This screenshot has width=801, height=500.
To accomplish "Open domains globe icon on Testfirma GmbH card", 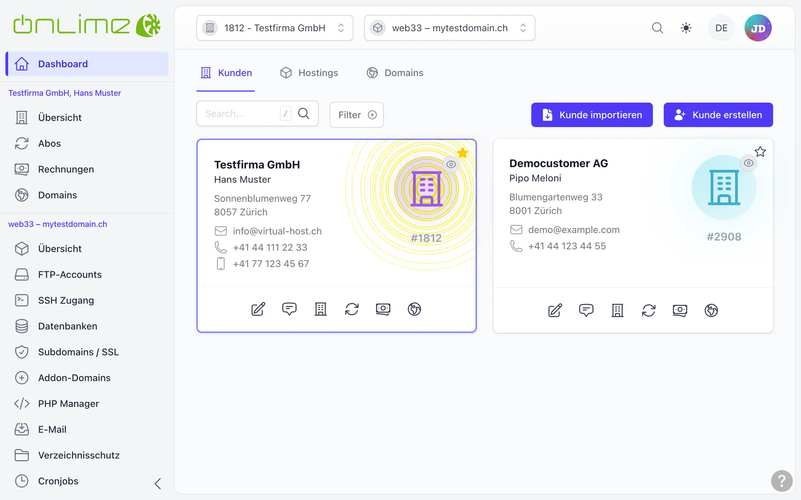I will click(414, 309).
